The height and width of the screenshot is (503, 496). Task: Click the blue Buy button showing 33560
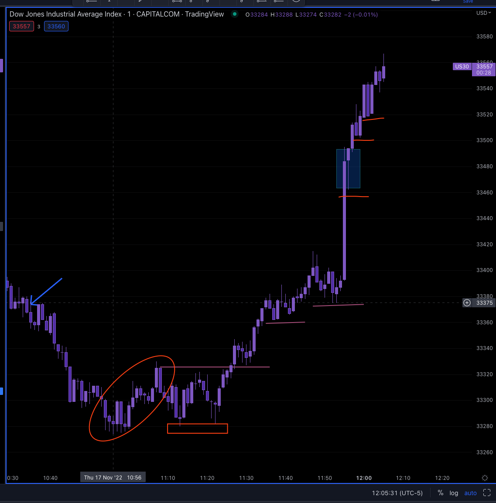56,26
